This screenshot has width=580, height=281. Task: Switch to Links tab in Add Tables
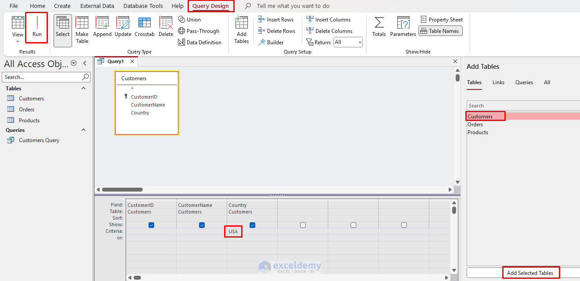[x=498, y=82]
